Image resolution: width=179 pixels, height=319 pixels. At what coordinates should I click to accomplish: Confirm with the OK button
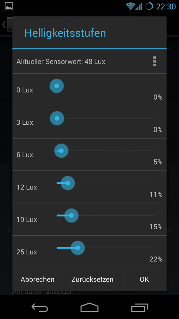[144, 279]
